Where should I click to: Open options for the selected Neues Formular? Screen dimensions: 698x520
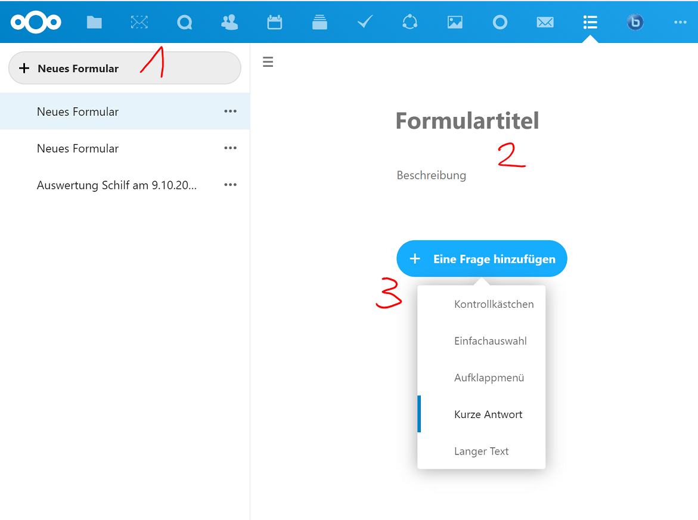point(230,112)
